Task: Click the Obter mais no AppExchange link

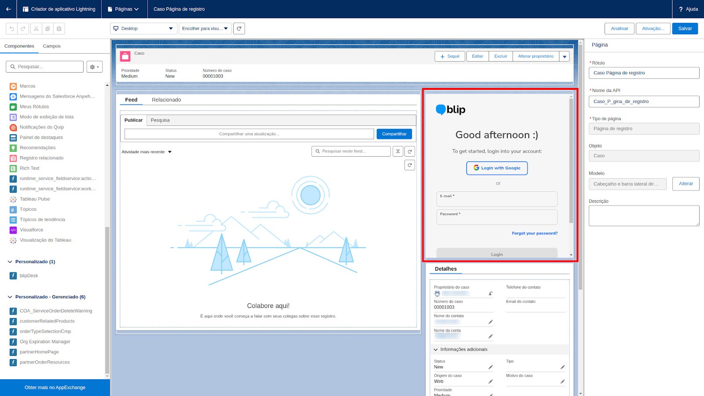Action: (x=55, y=388)
